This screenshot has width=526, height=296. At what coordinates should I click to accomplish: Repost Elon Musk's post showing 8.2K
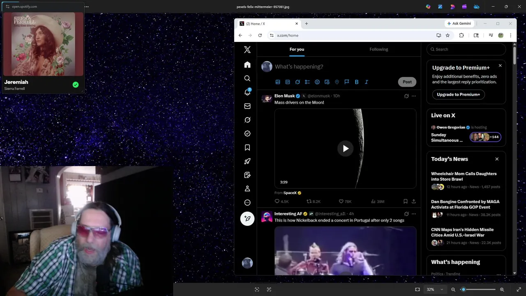tap(314, 201)
